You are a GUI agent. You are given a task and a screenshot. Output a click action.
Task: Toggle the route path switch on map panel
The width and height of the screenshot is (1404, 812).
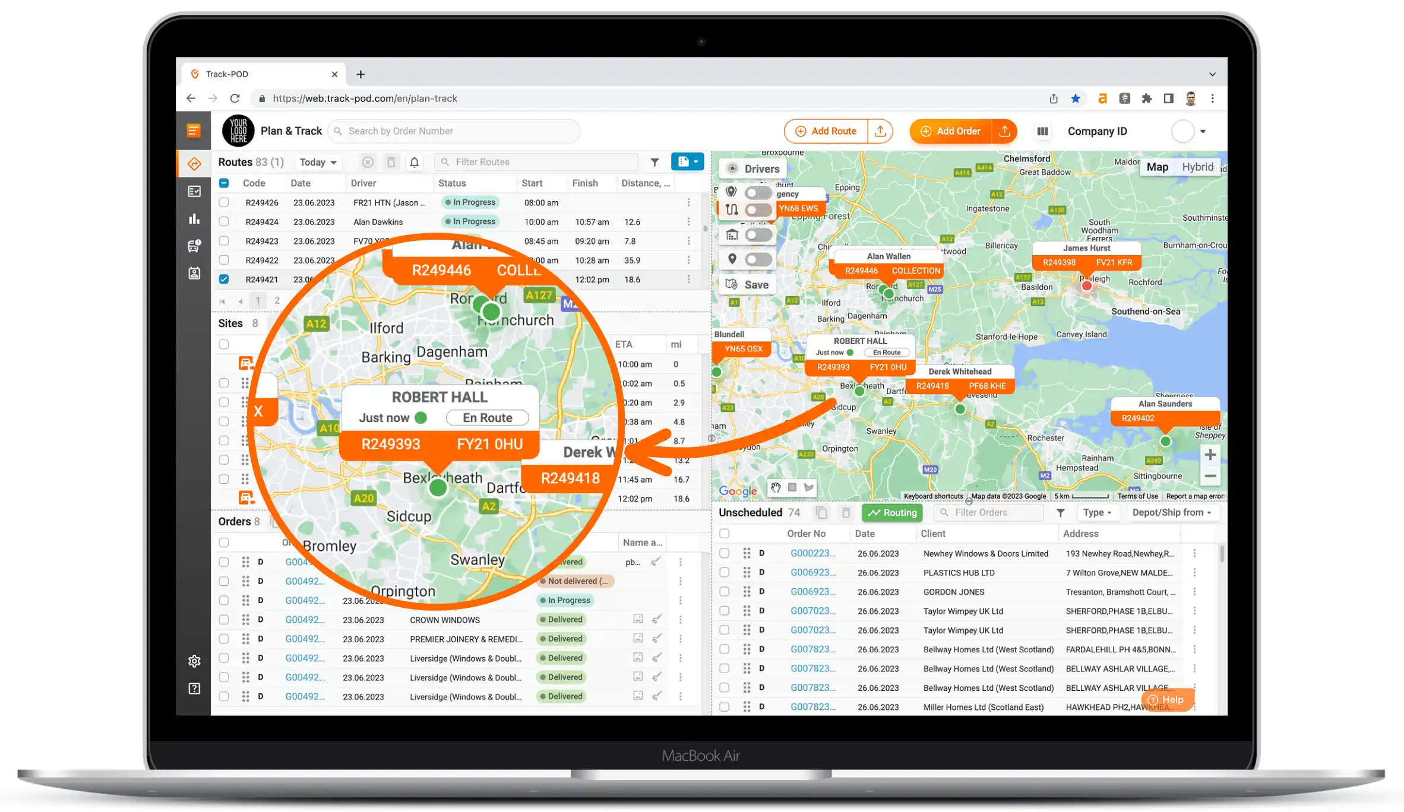758,210
